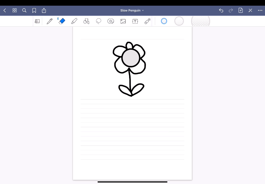Open the three-dot more options menu
Image resolution: width=265 pixels, height=184 pixels.
click(260, 11)
